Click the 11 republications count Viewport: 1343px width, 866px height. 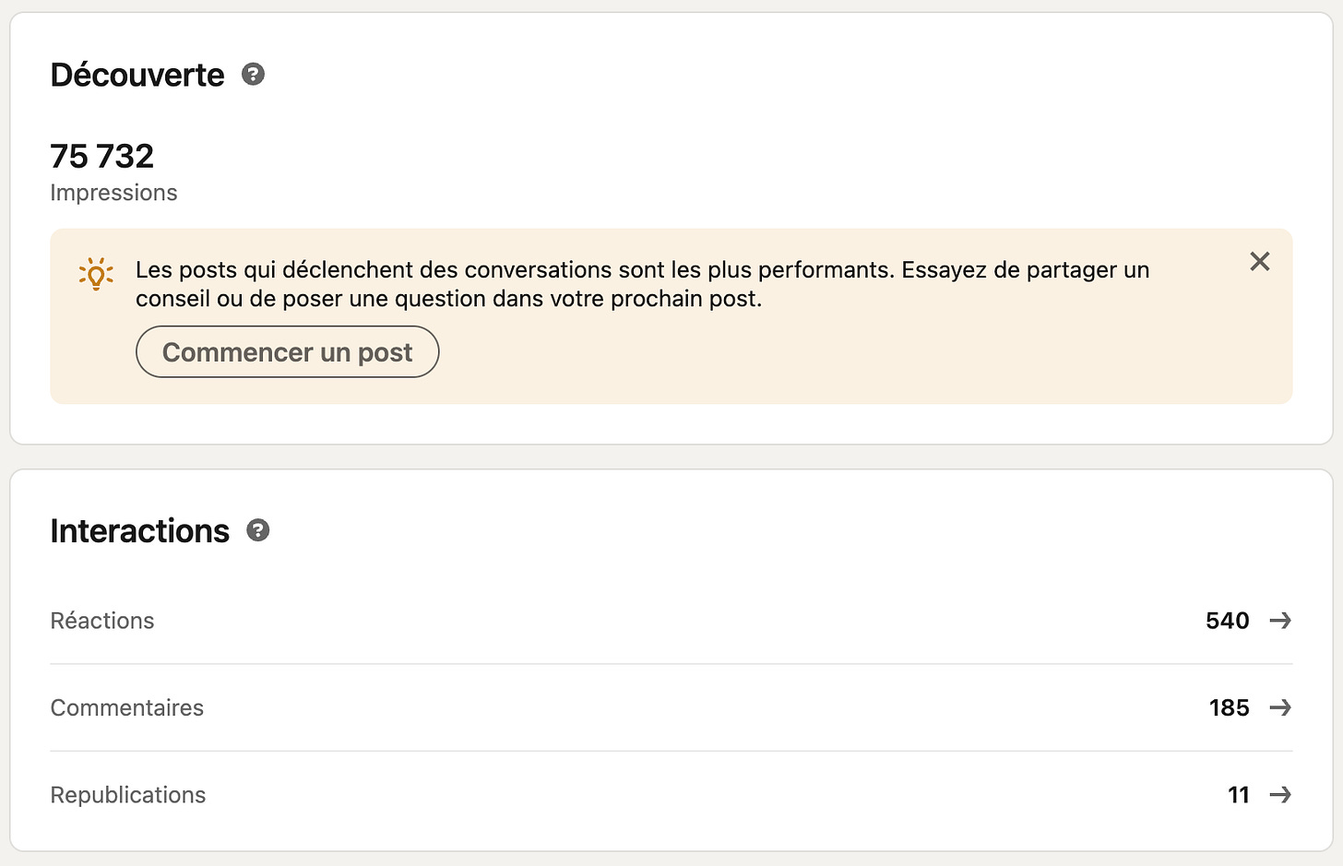[x=1238, y=795]
